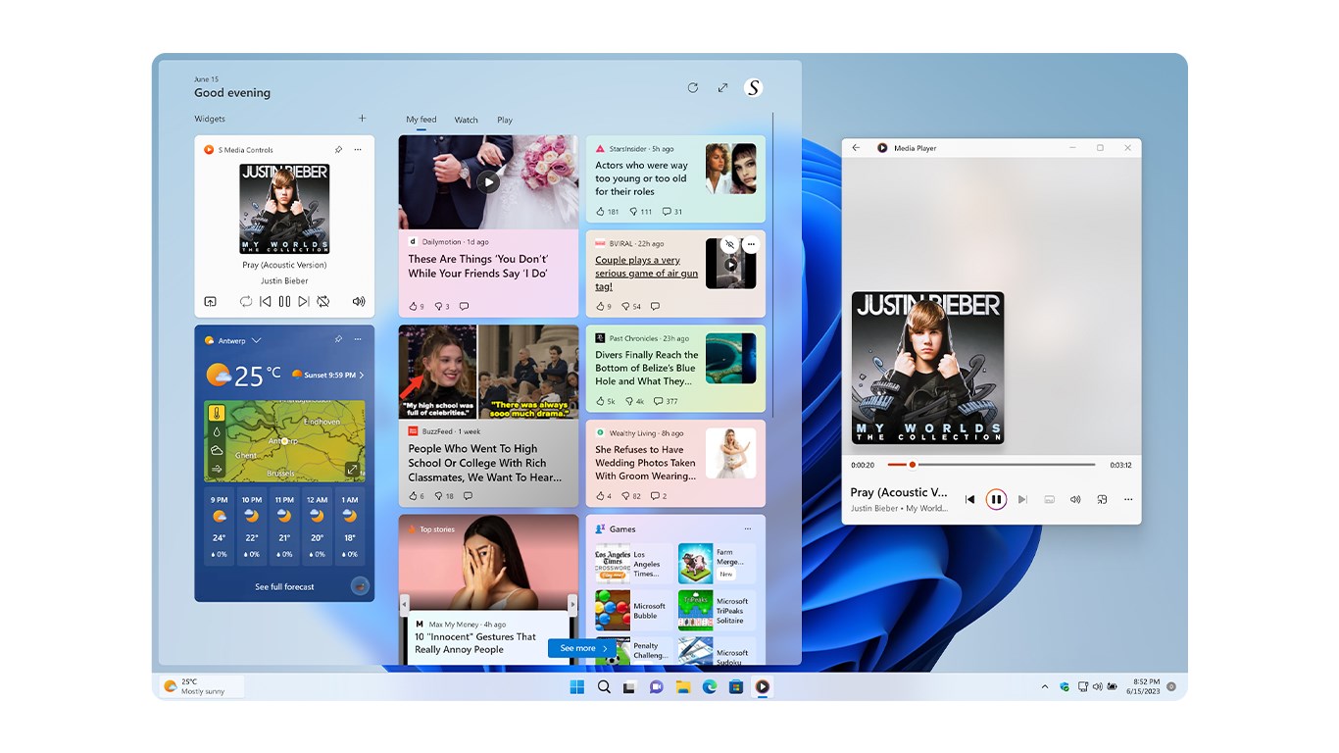1339x753 pixels.
Task: Switch Media Player to mini player
Action: pos(1102,499)
